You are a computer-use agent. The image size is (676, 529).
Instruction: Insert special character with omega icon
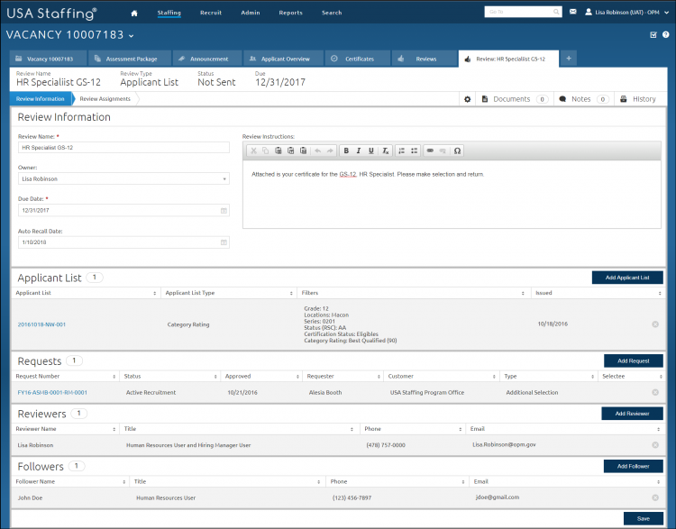pos(457,150)
